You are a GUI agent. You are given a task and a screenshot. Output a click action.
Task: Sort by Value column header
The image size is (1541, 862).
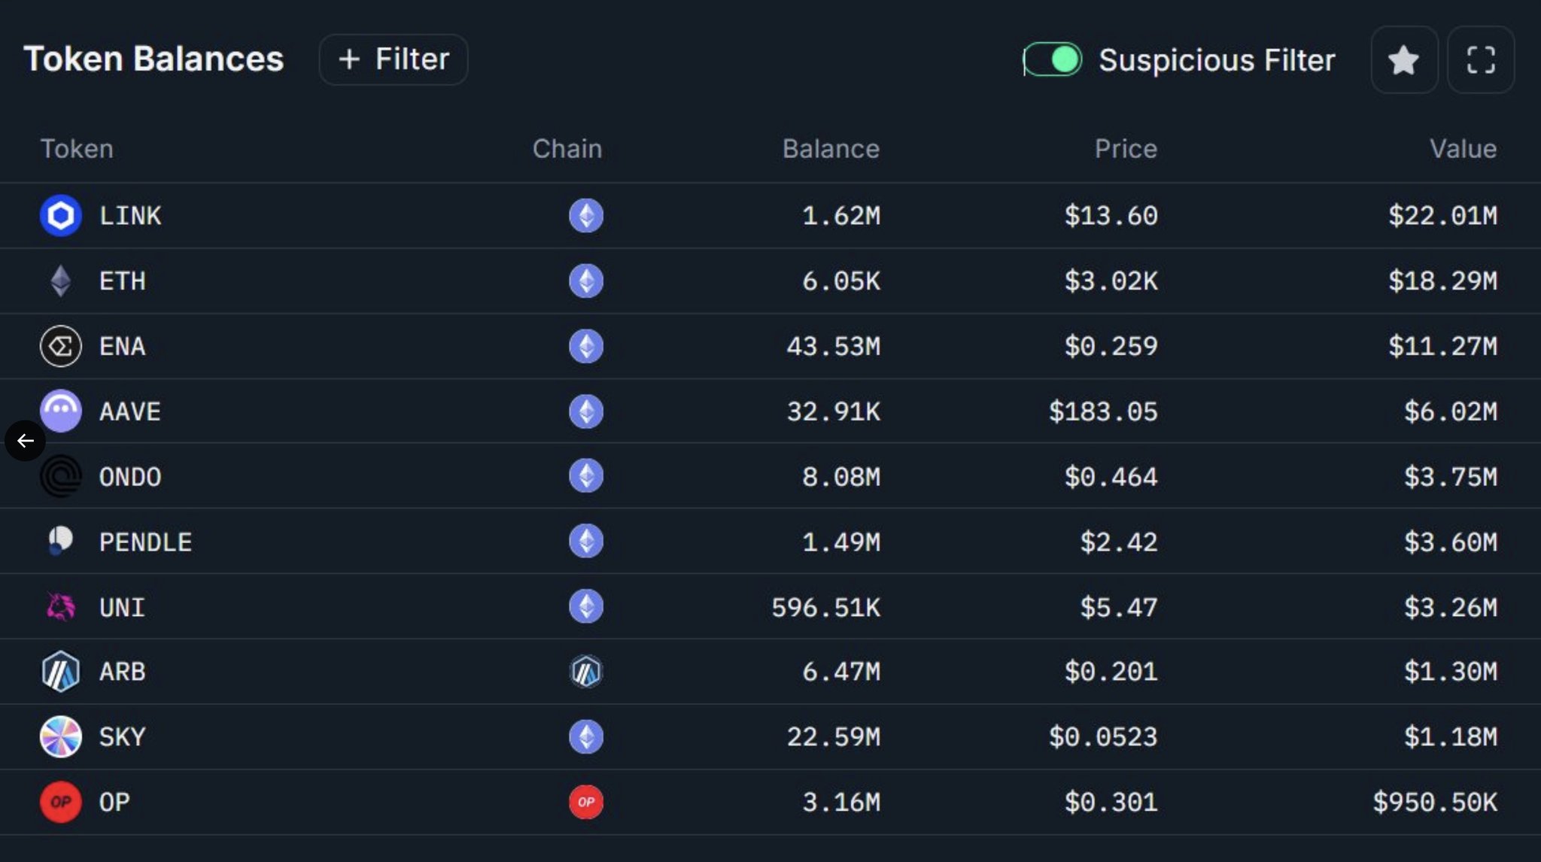tap(1463, 149)
